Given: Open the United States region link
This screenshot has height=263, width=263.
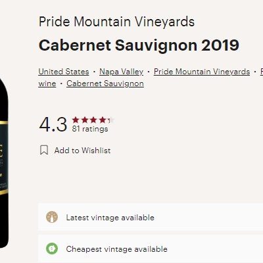Looking at the screenshot, I should 64,72.
